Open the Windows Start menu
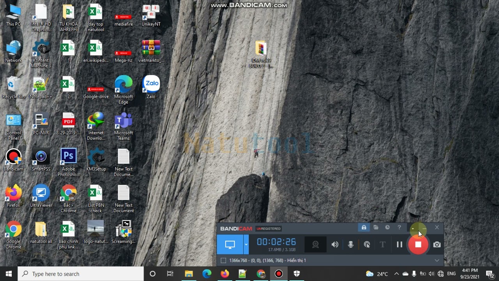 pyautogui.click(x=9, y=274)
